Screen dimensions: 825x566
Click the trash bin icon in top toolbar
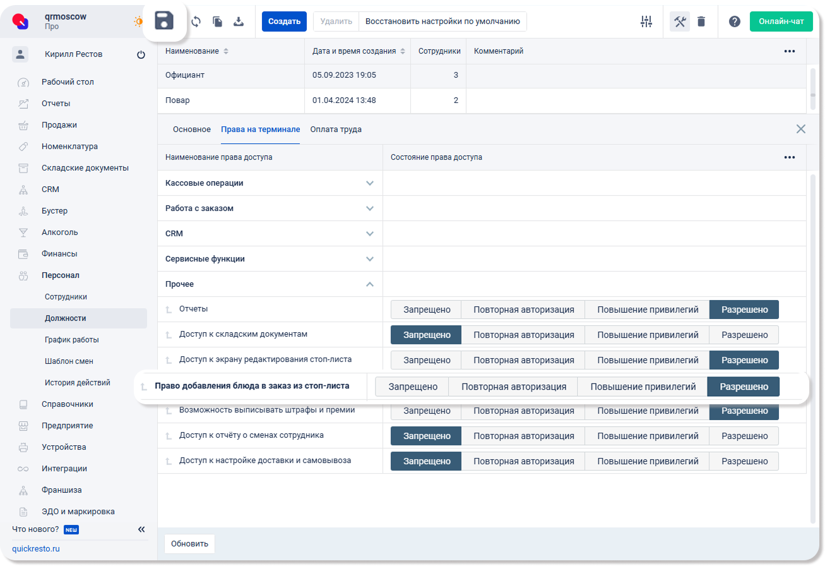coord(701,21)
